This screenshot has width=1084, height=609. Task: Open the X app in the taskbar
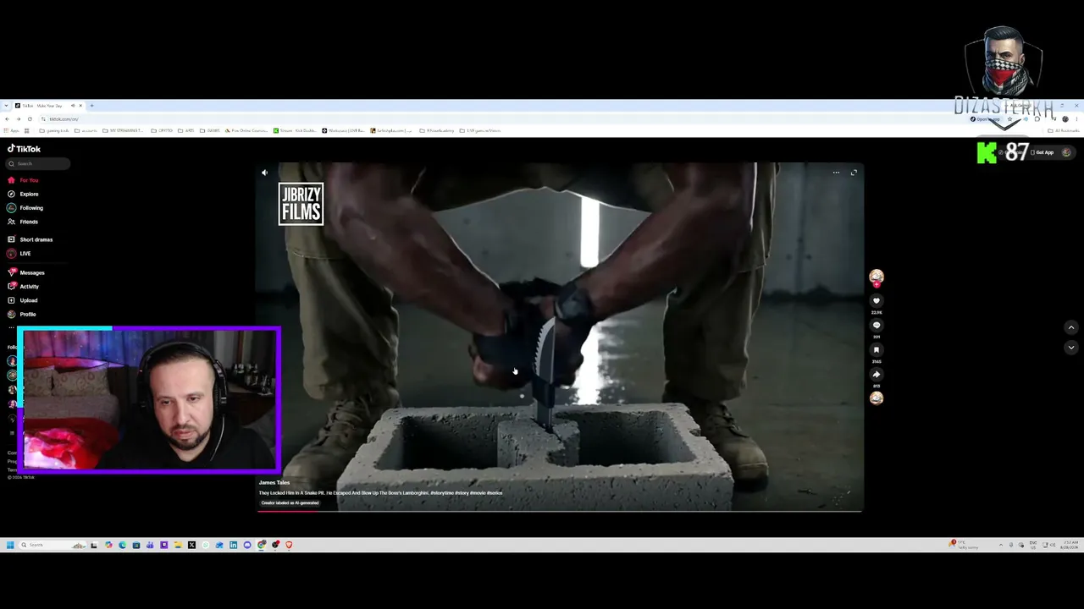[x=191, y=545]
